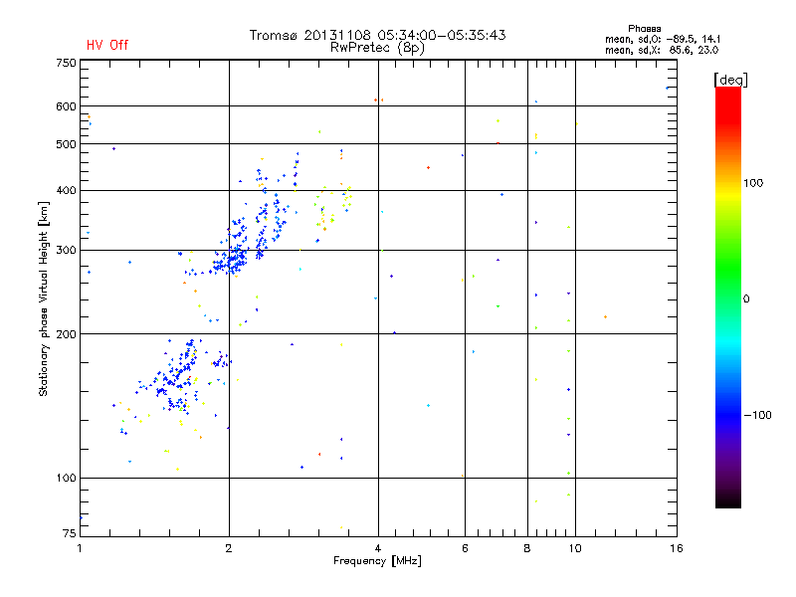Click the "Frequency [MHz]" x-axis label
Screen dimensions: 796x597
pyautogui.click(x=377, y=561)
